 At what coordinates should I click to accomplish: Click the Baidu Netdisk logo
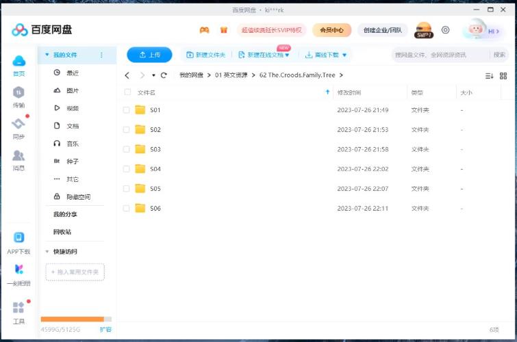(42, 29)
